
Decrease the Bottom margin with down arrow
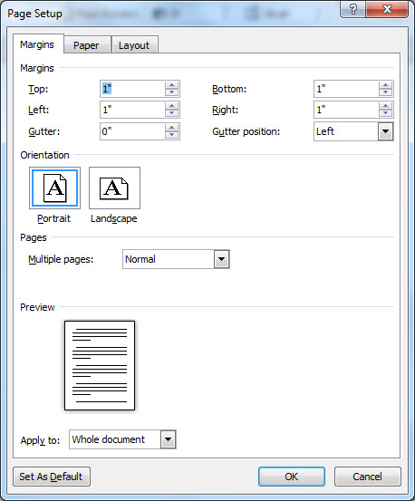pyautogui.click(x=386, y=92)
